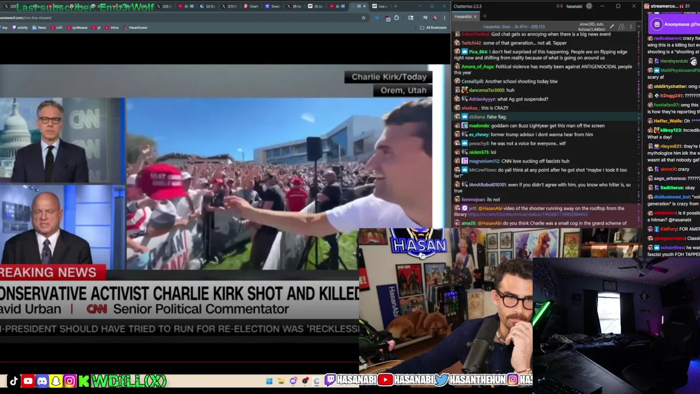Open File Explorer from the taskbar
This screenshot has height=394, width=700.
pos(281,381)
